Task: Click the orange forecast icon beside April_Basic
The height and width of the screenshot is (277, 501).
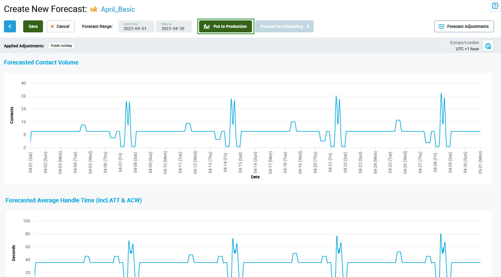Action: 94,9
